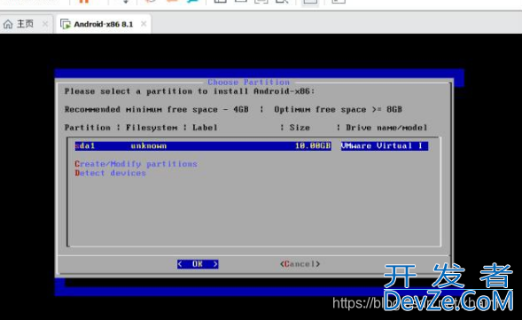Viewport: 522px width, 320px height.
Task: Close the Android-x86 8.1 tab
Action: click(144, 24)
